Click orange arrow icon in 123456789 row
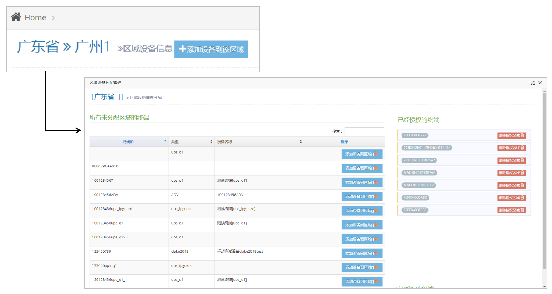552x294 pixels. tap(376, 253)
